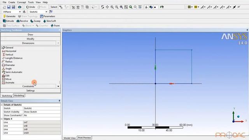This screenshot has height=140, width=249.
Task: Choose the Move dimension tool
Action: 7,79
